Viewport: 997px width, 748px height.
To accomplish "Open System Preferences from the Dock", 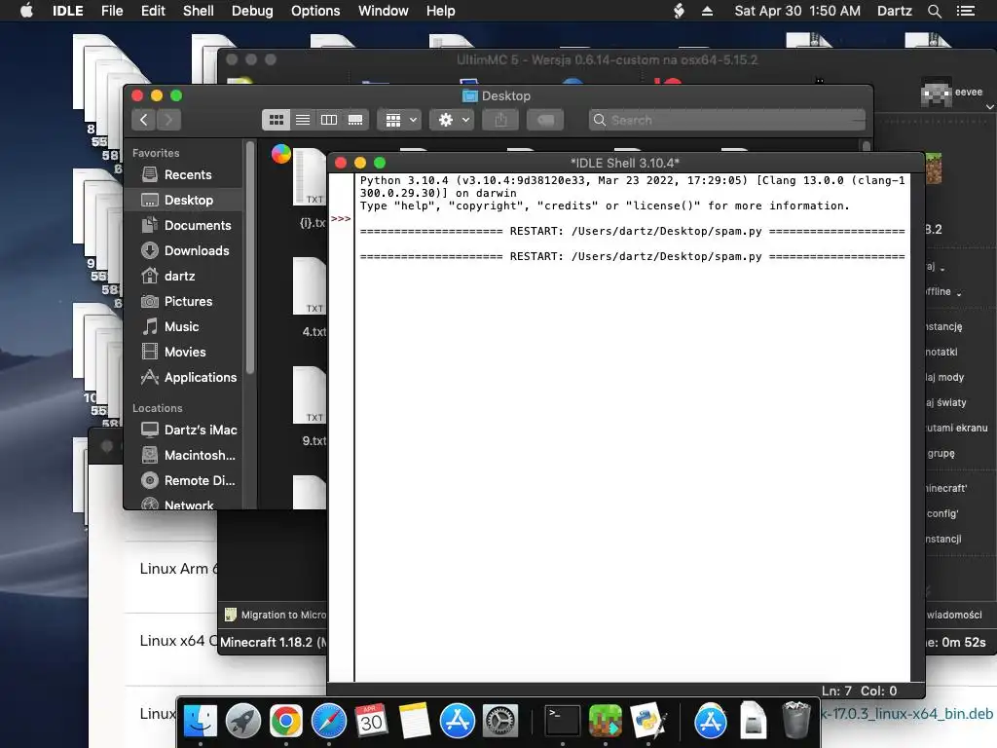I will click(x=500, y=722).
